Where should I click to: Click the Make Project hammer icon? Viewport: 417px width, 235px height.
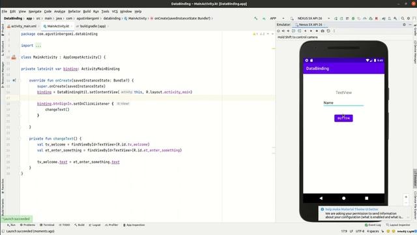pos(256,18)
